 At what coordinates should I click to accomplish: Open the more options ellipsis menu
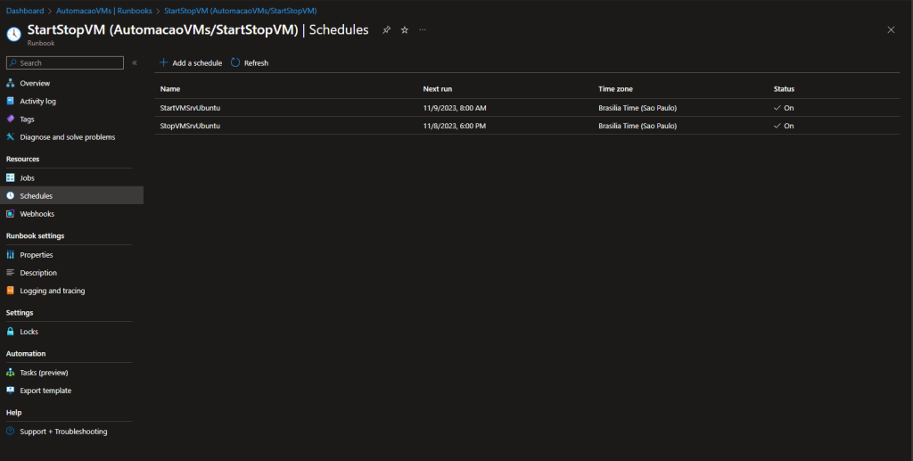point(423,29)
